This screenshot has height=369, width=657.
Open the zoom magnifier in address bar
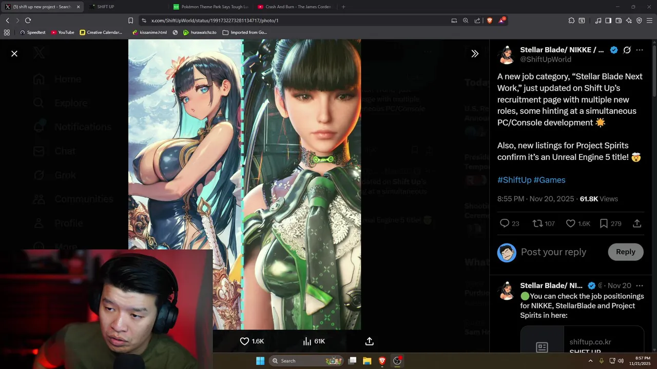tap(466, 20)
